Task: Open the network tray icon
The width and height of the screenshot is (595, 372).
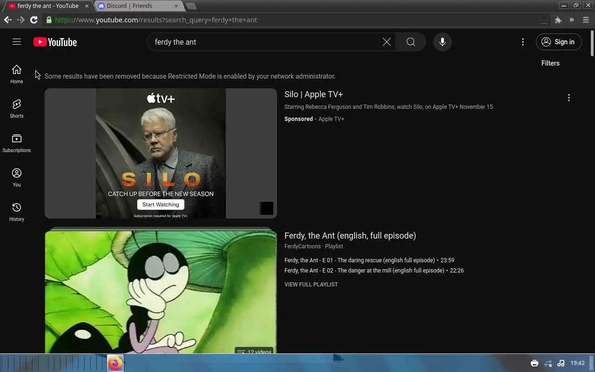Action: click(548, 363)
